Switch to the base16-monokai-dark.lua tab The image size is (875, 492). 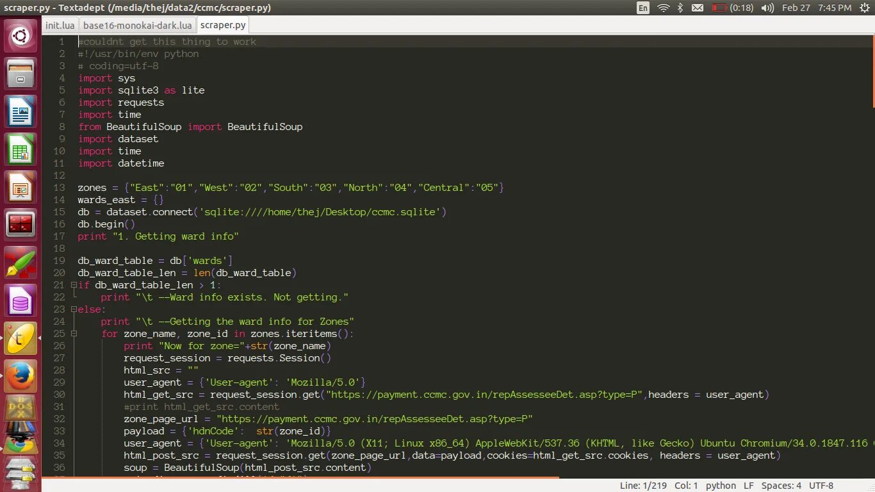pyautogui.click(x=137, y=25)
